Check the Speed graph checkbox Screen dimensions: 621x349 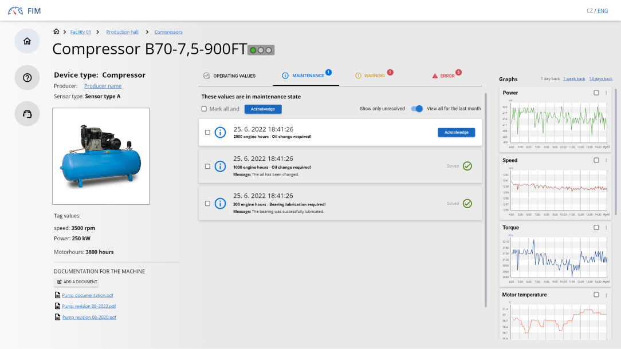[x=596, y=160]
